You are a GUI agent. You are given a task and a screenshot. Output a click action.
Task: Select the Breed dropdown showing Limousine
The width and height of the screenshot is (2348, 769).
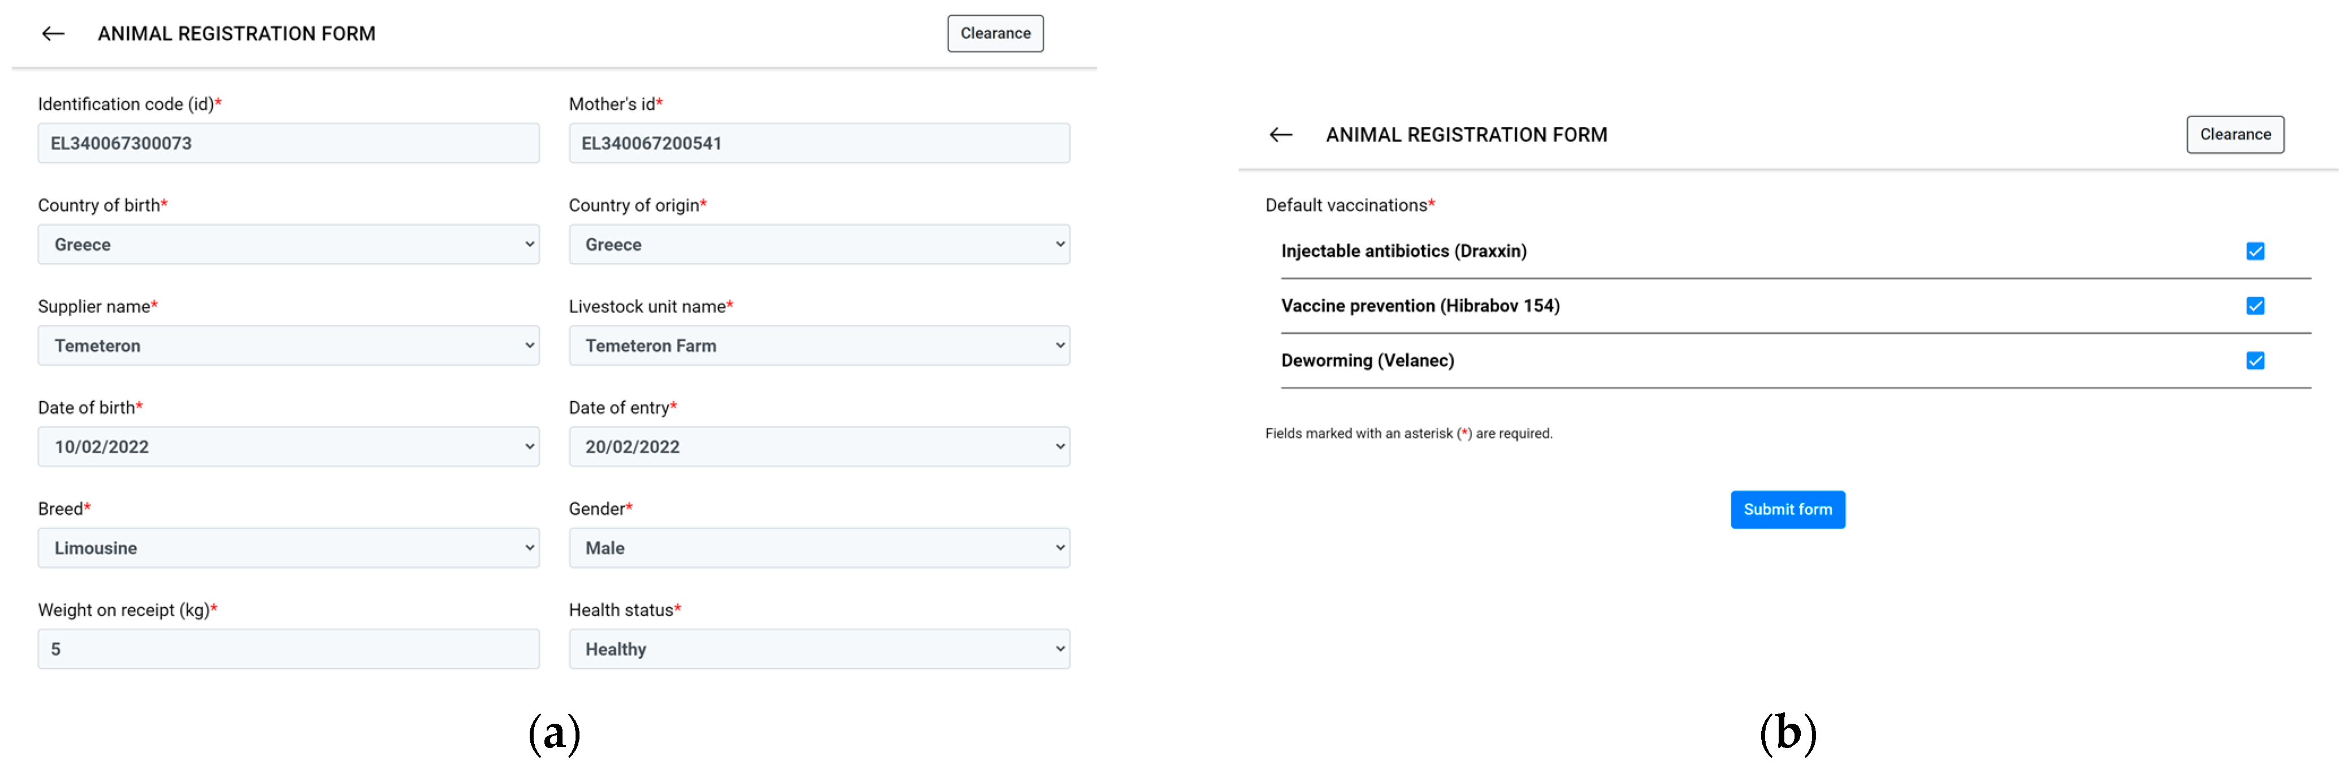(x=288, y=548)
